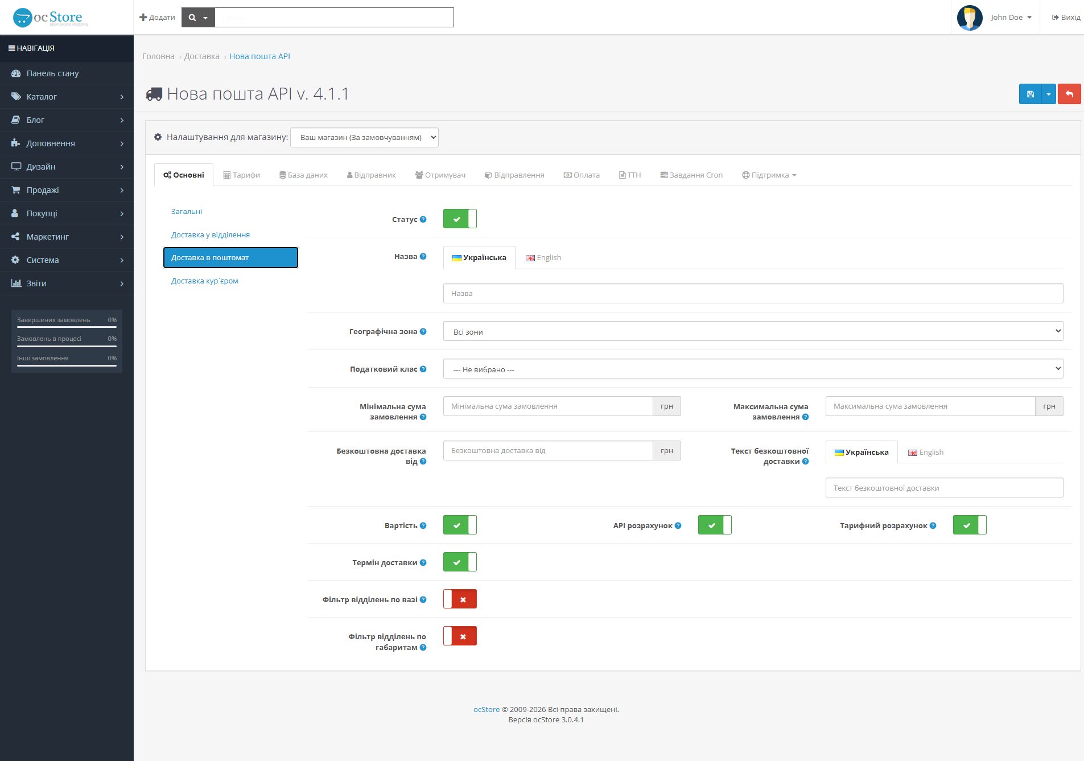Switch to the Завдання Cron tab
The image size is (1084, 761).
click(x=691, y=175)
